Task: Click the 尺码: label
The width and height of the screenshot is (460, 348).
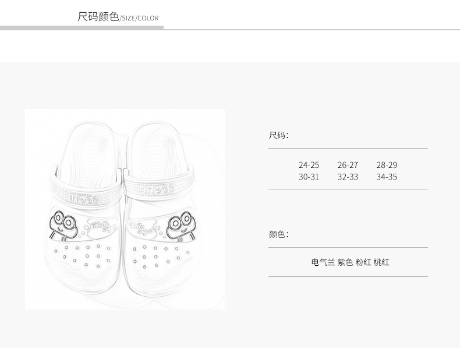Action: tap(278, 136)
